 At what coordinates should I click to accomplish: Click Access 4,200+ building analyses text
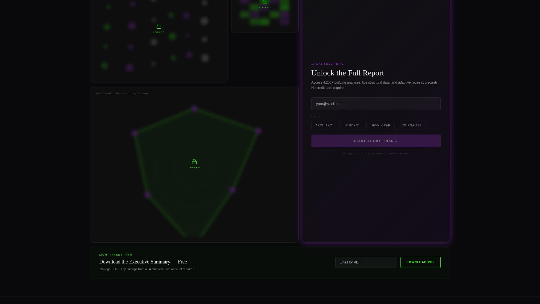(375, 85)
